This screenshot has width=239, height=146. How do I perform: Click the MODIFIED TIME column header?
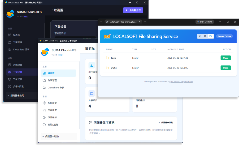point(176,49)
